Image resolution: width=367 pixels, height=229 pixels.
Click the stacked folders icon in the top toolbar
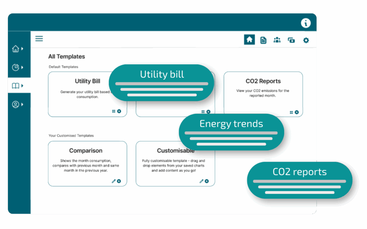[291, 40]
